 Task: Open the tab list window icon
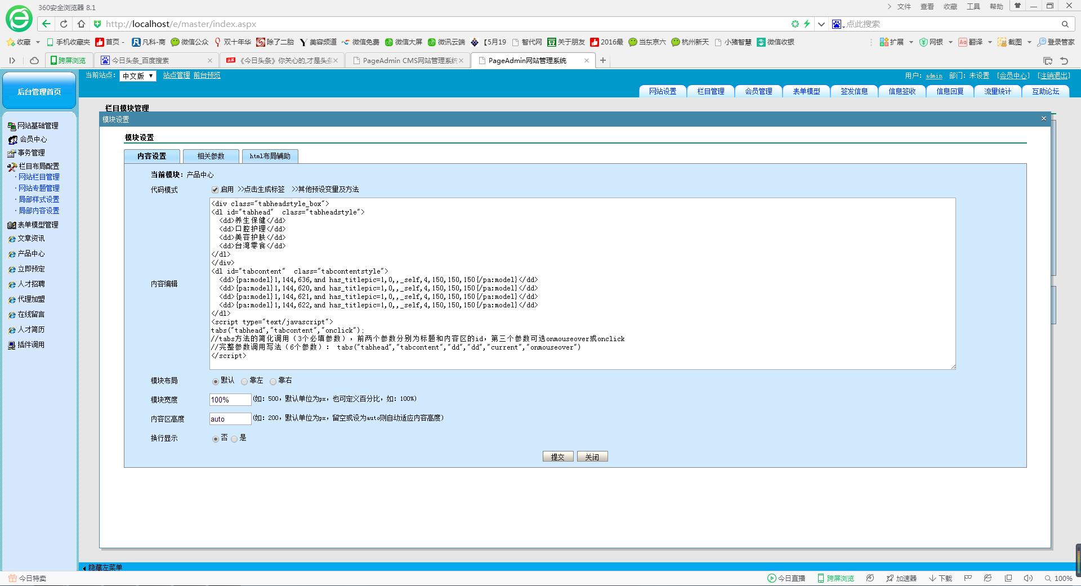1047,60
